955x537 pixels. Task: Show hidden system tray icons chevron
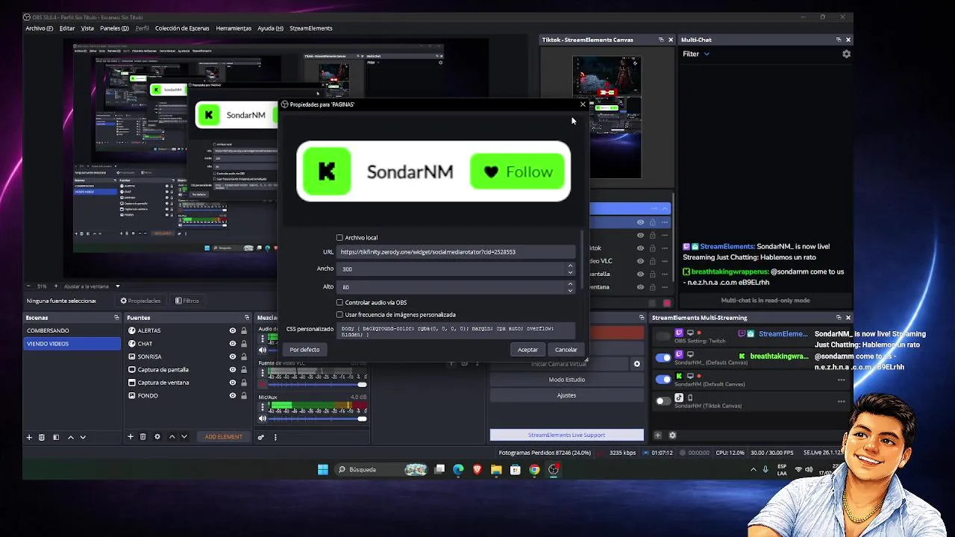753,470
